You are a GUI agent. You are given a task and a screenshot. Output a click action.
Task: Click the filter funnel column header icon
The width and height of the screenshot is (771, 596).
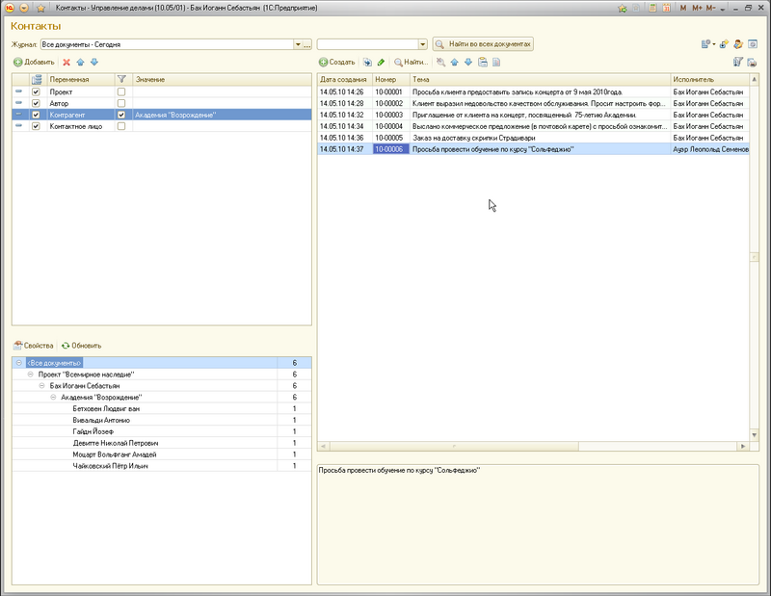click(122, 79)
